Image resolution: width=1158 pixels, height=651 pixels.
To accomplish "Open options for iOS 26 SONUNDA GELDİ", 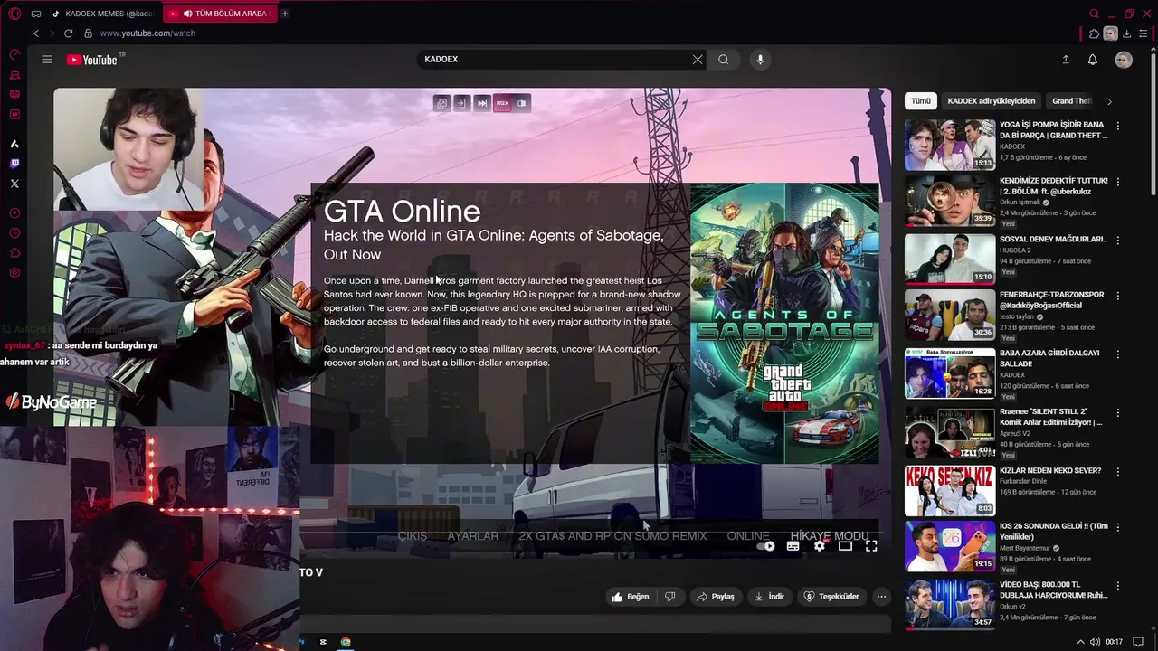I will click(1118, 527).
